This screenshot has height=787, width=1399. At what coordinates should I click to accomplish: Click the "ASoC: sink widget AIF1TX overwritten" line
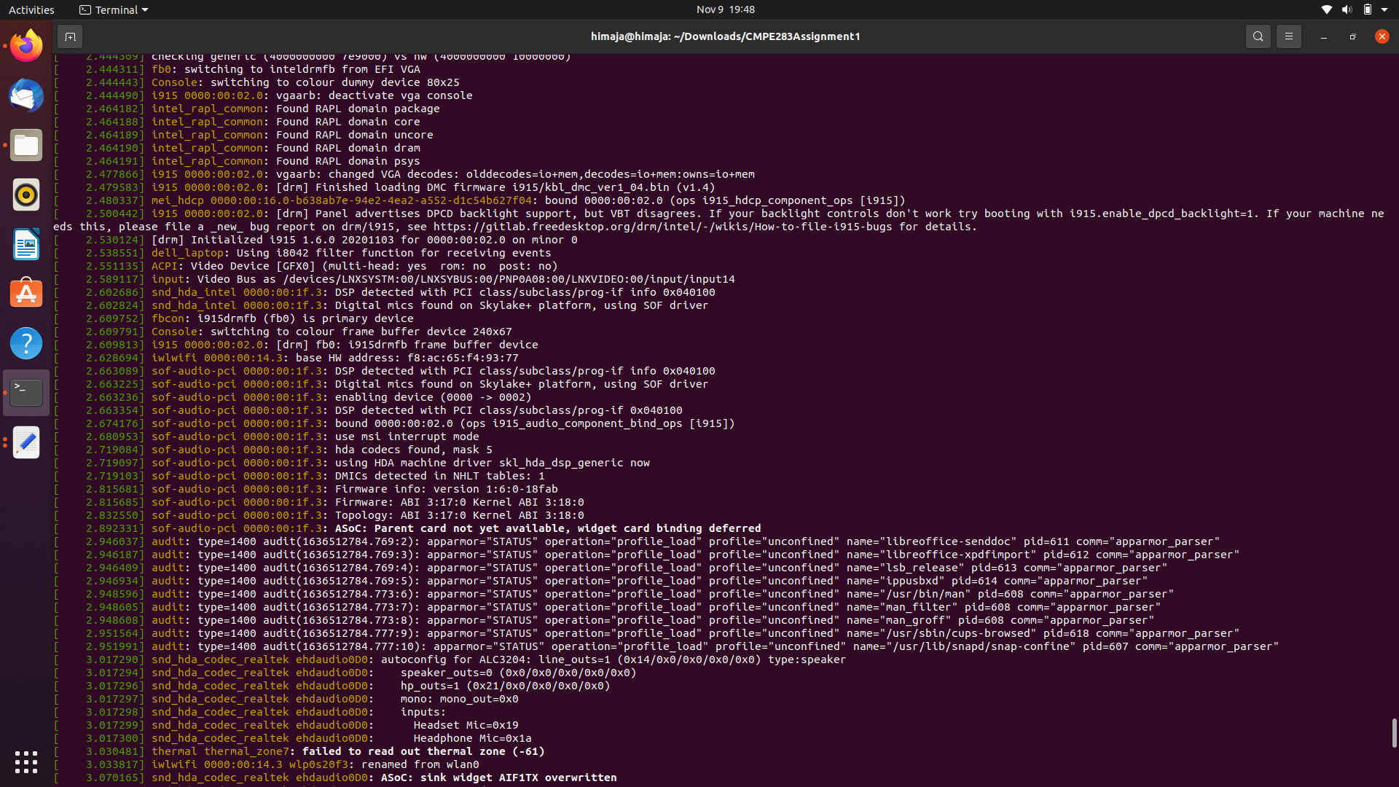point(335,778)
